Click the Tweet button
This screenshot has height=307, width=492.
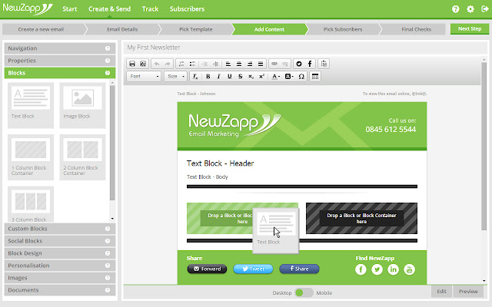point(253,269)
